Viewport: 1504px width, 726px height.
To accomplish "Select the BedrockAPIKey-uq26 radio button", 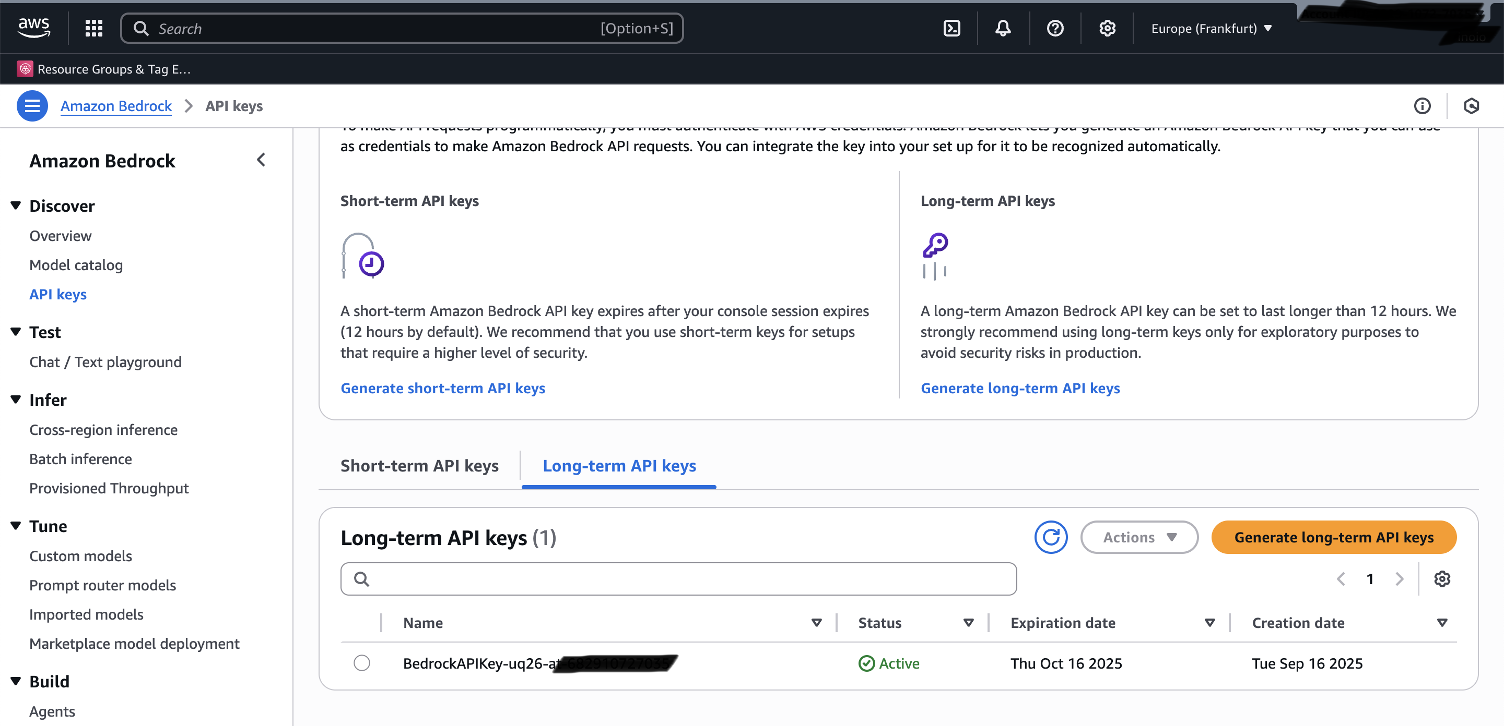I will (361, 662).
